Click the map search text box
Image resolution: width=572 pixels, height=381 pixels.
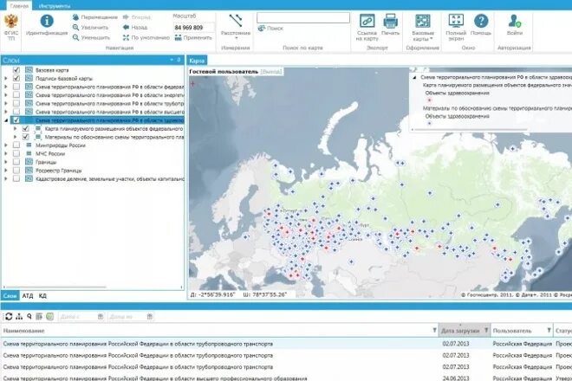coord(302,17)
